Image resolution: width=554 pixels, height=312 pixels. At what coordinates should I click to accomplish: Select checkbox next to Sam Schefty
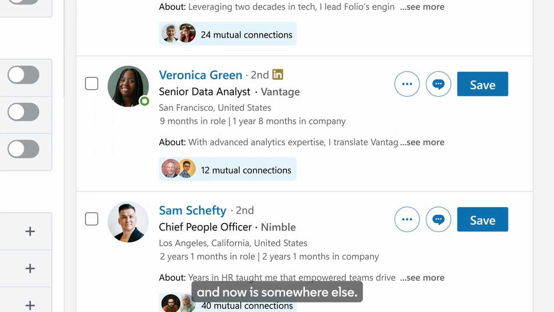(x=91, y=219)
